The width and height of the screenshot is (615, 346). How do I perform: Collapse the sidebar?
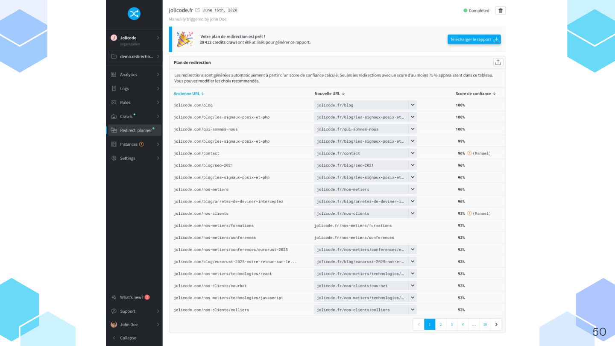tap(124, 338)
